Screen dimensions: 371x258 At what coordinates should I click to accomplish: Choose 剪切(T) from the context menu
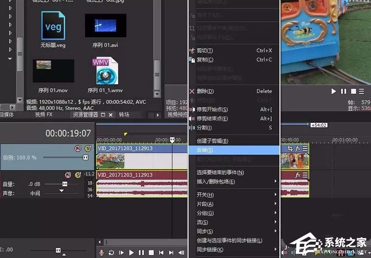pyautogui.click(x=234, y=51)
